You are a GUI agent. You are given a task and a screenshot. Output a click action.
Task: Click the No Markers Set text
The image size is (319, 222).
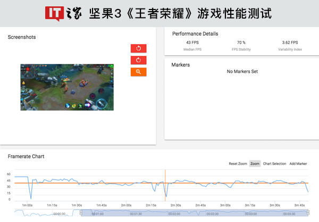coord(242,71)
